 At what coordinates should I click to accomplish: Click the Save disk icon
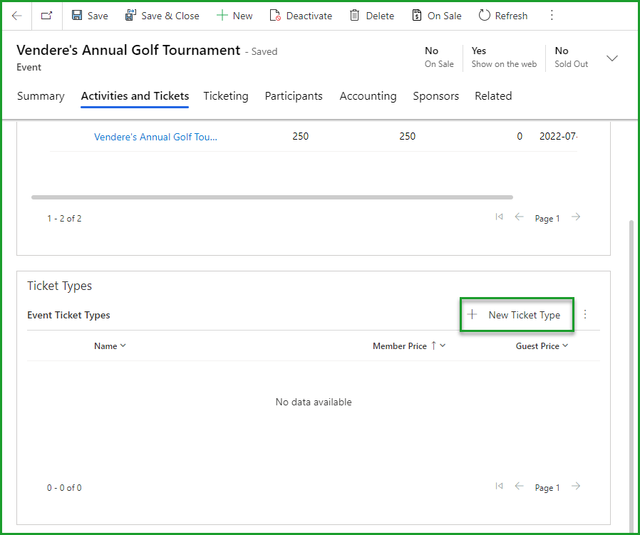(x=77, y=16)
